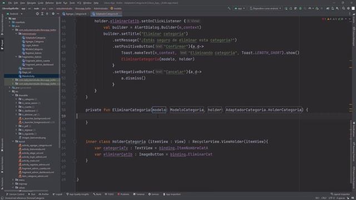Expand the menu resource folder
This screenshot has width=356, height=200.
tap(13, 180)
